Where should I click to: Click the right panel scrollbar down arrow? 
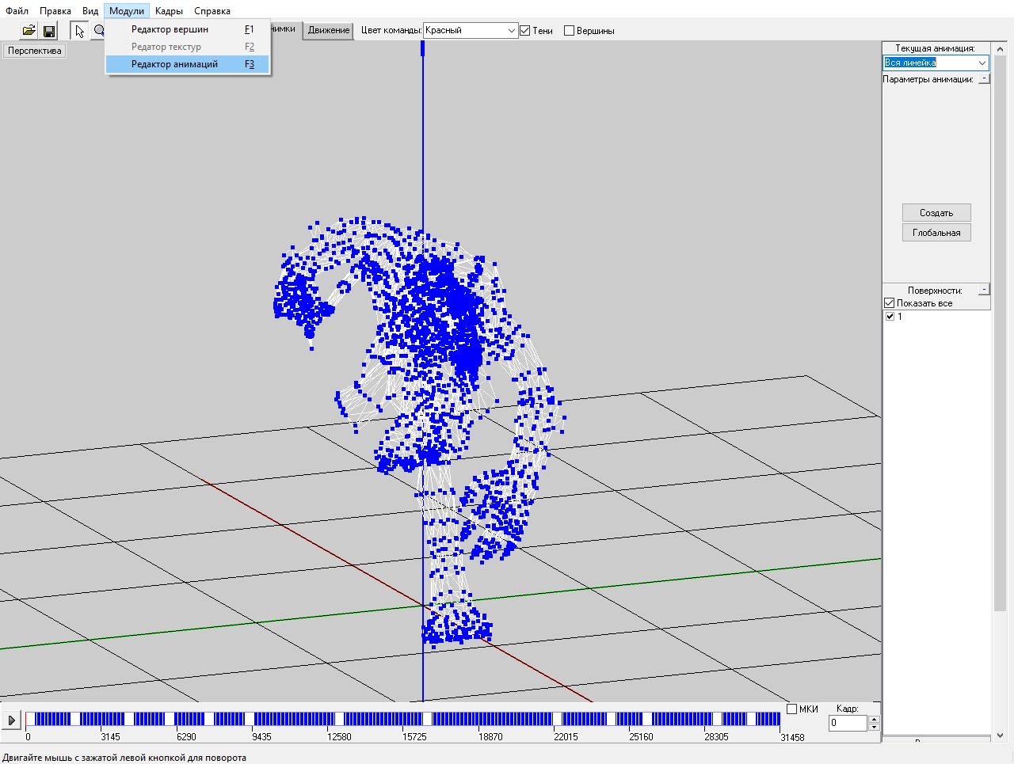(x=1000, y=735)
